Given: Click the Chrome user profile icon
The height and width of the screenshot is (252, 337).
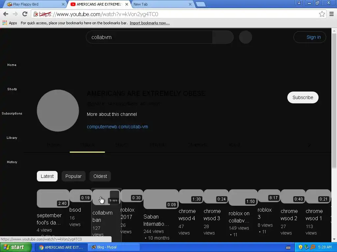Looking at the screenshot, I should pos(299,3).
